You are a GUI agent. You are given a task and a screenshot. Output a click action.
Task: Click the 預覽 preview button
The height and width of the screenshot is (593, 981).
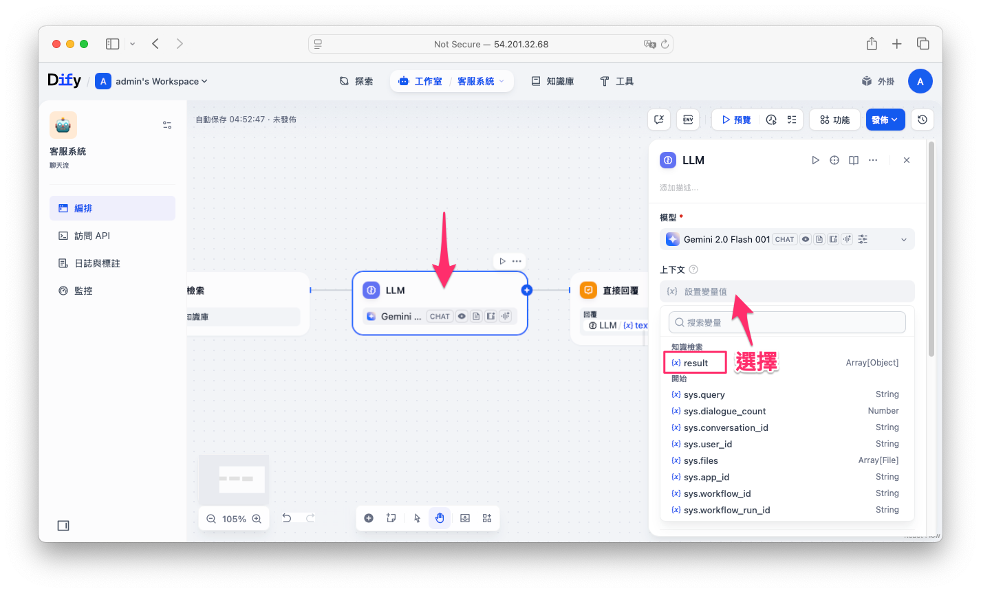(735, 120)
